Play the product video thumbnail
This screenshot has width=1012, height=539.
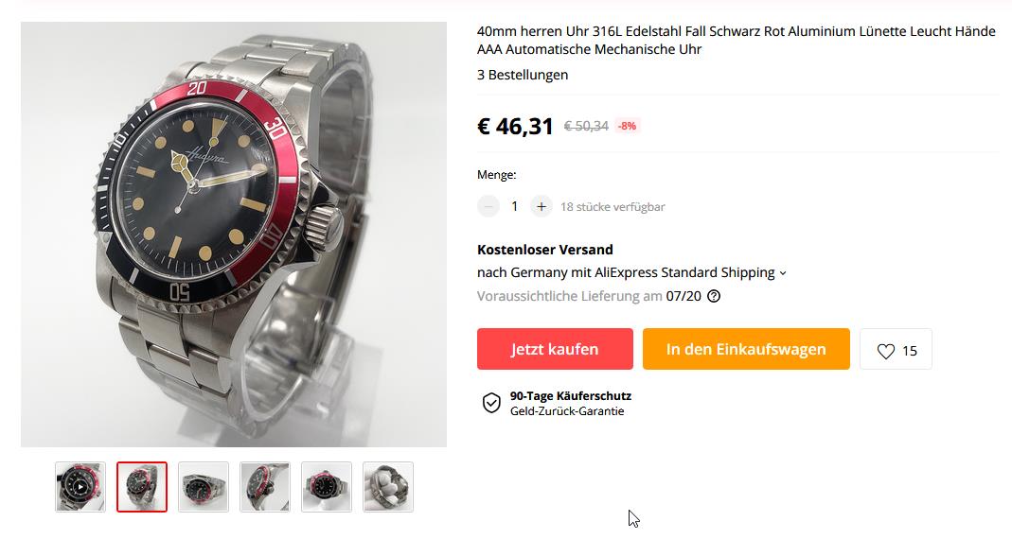pyautogui.click(x=80, y=487)
